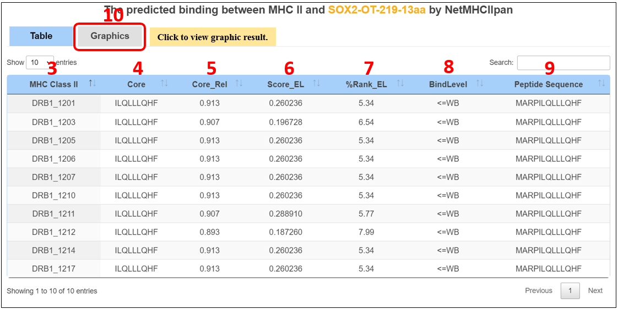Open the SOX2-OT-219-13aa title link
The image size is (618, 309).
point(376,10)
